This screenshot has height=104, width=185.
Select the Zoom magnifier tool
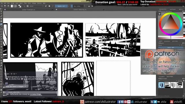coord(1,92)
